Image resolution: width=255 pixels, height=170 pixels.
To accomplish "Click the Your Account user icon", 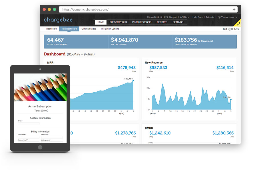I will (x=219, y=17).
